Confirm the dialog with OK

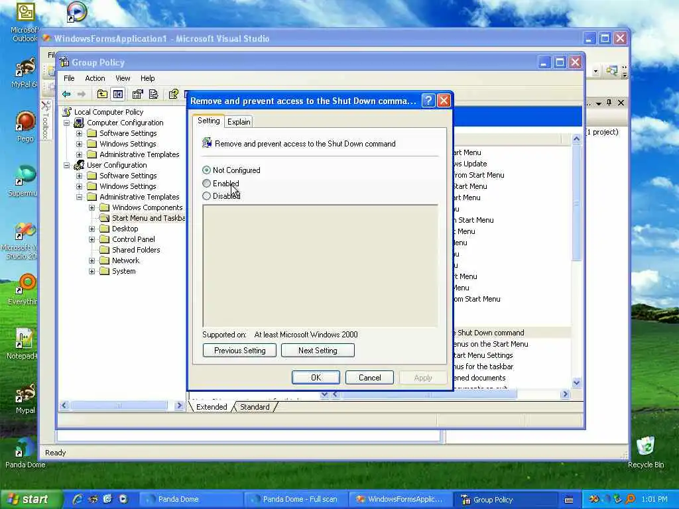(316, 377)
